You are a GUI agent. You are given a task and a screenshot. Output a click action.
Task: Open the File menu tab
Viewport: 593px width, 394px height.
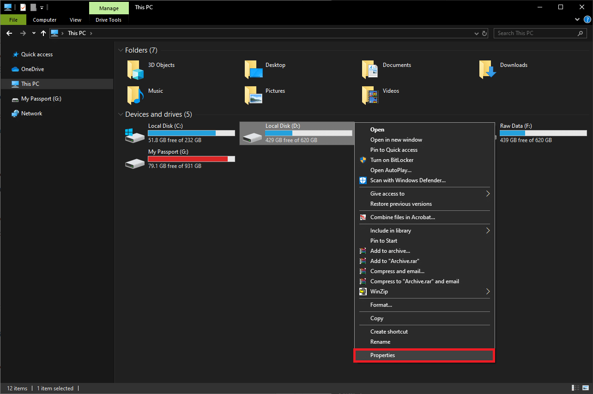[13, 20]
